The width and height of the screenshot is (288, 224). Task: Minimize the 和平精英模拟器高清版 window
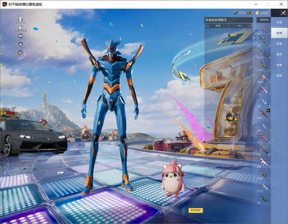click(256, 4)
